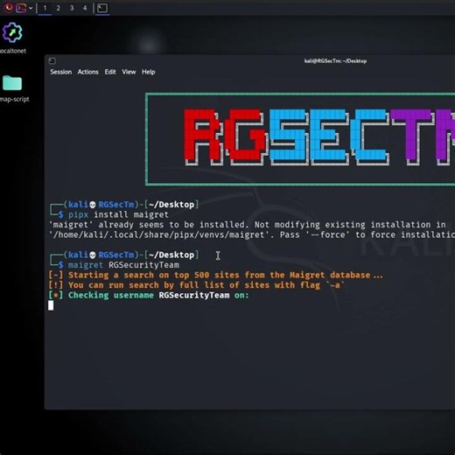Open Firefox from the top panel
Screen dimensions: 455x455
9,8
